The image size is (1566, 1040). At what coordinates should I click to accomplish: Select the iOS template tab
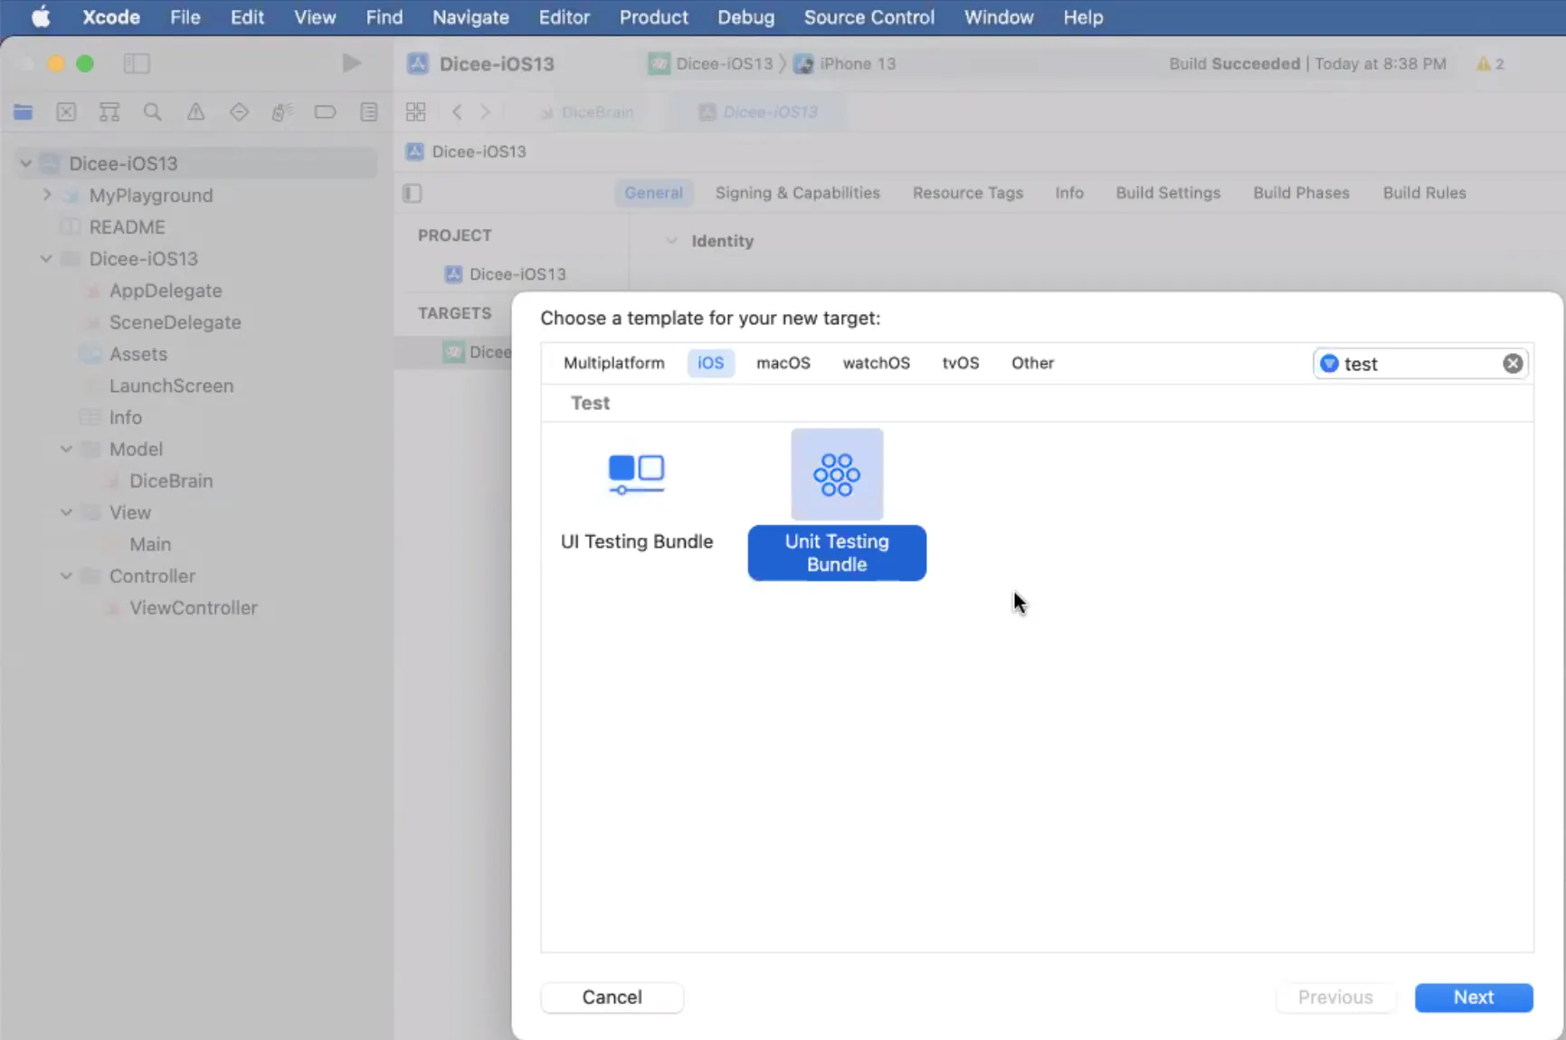(711, 363)
